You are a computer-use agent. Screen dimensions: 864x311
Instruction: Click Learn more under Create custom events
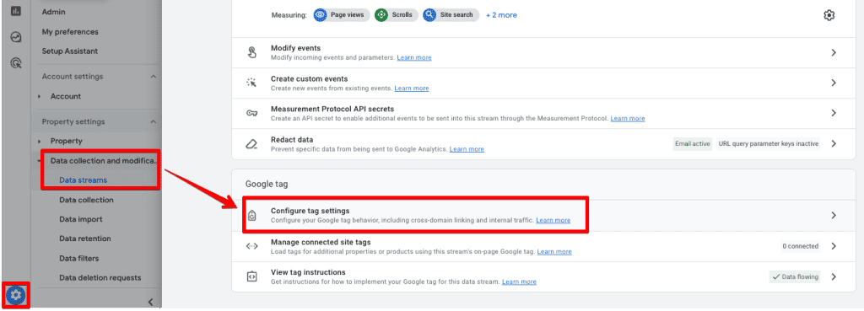pyautogui.click(x=412, y=88)
